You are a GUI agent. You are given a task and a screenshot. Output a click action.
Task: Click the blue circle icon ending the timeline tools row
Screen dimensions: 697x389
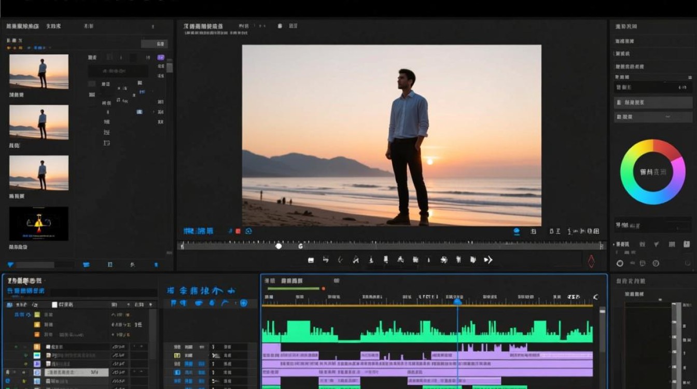coord(243,303)
